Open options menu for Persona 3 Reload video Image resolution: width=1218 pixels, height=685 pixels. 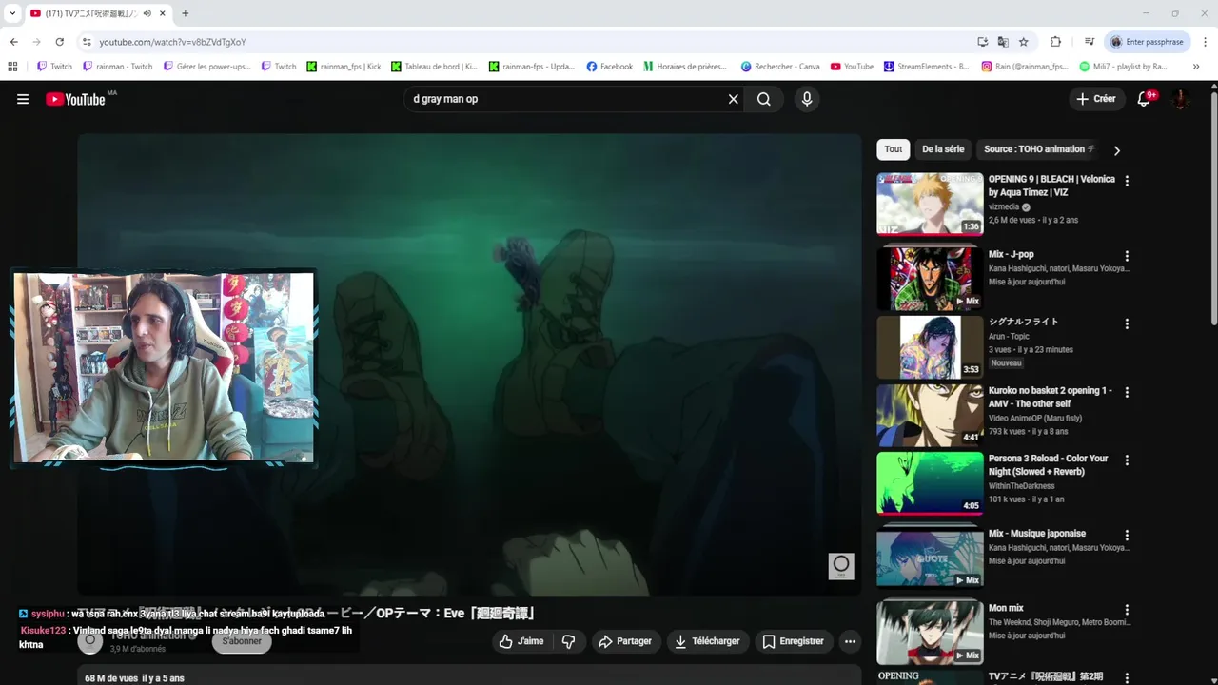(1127, 460)
